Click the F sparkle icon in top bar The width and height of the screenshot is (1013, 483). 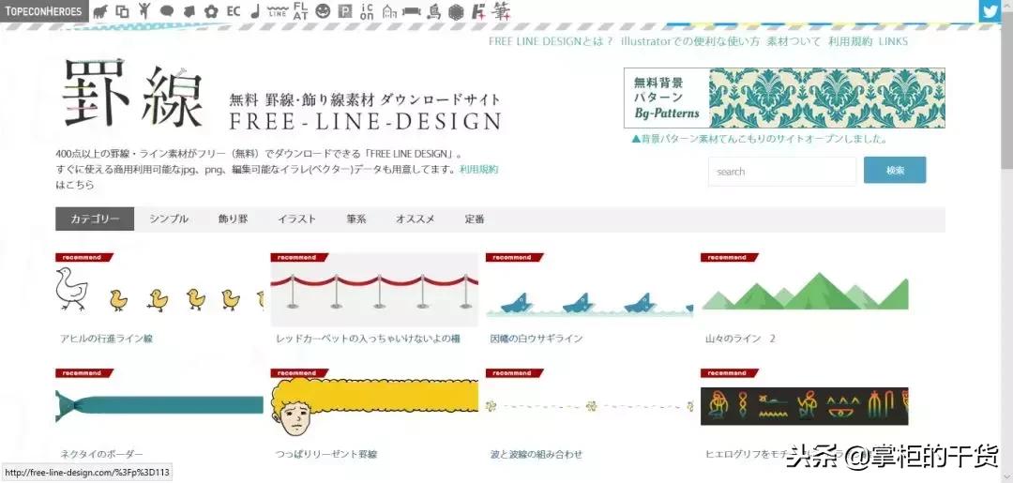point(478,11)
